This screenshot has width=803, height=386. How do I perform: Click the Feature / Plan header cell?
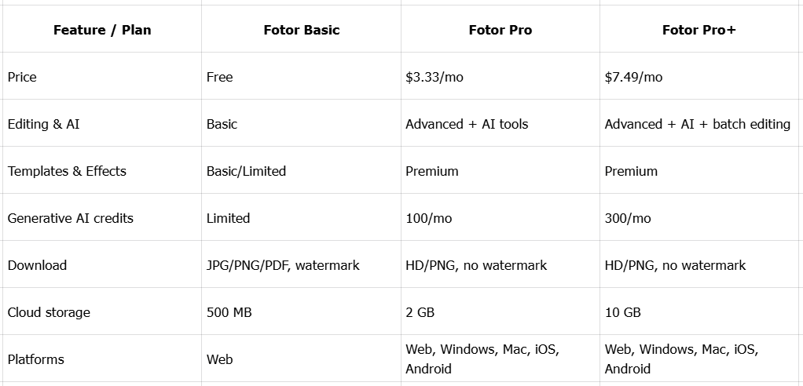(x=102, y=30)
